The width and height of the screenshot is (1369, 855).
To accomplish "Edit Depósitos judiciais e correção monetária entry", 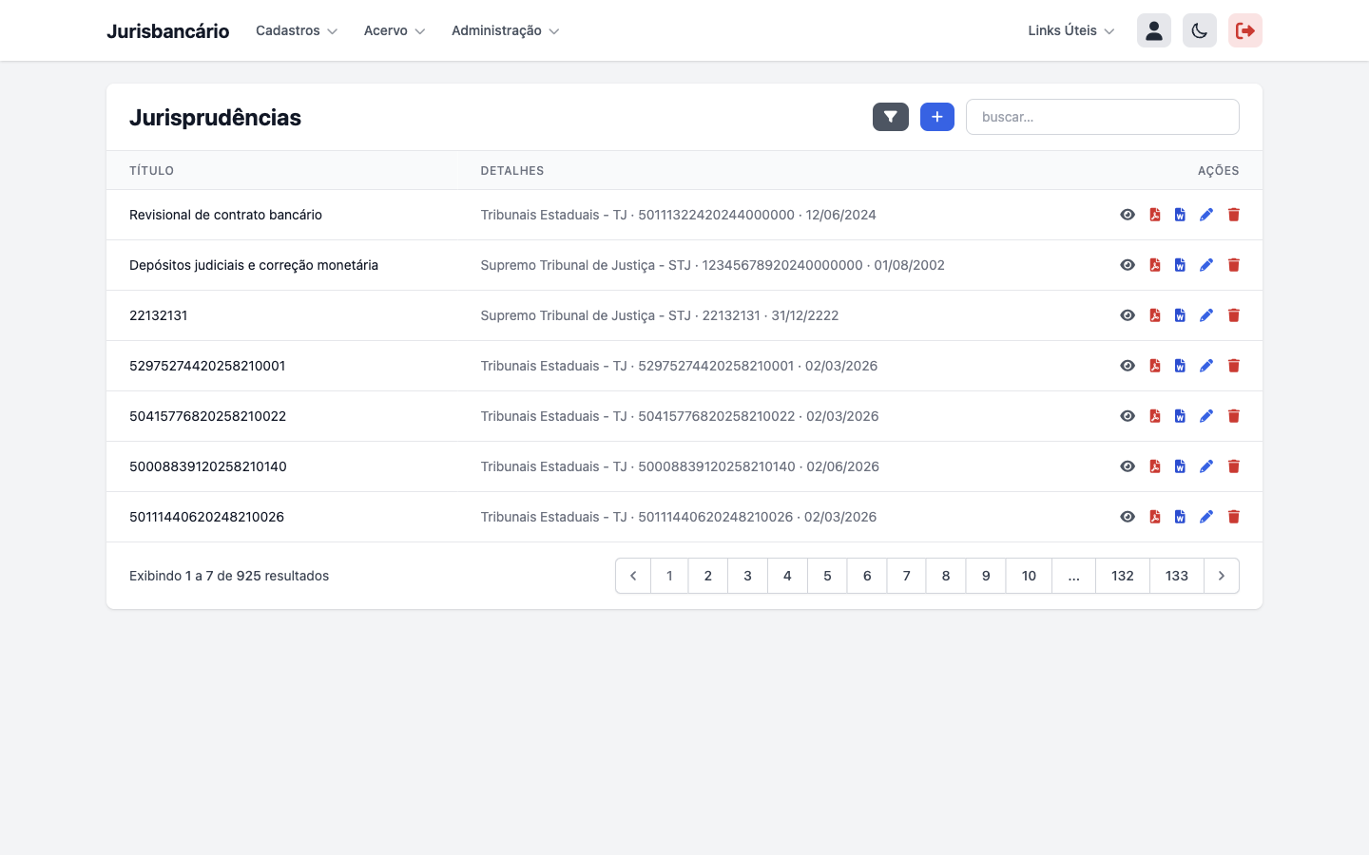I will click(1206, 265).
